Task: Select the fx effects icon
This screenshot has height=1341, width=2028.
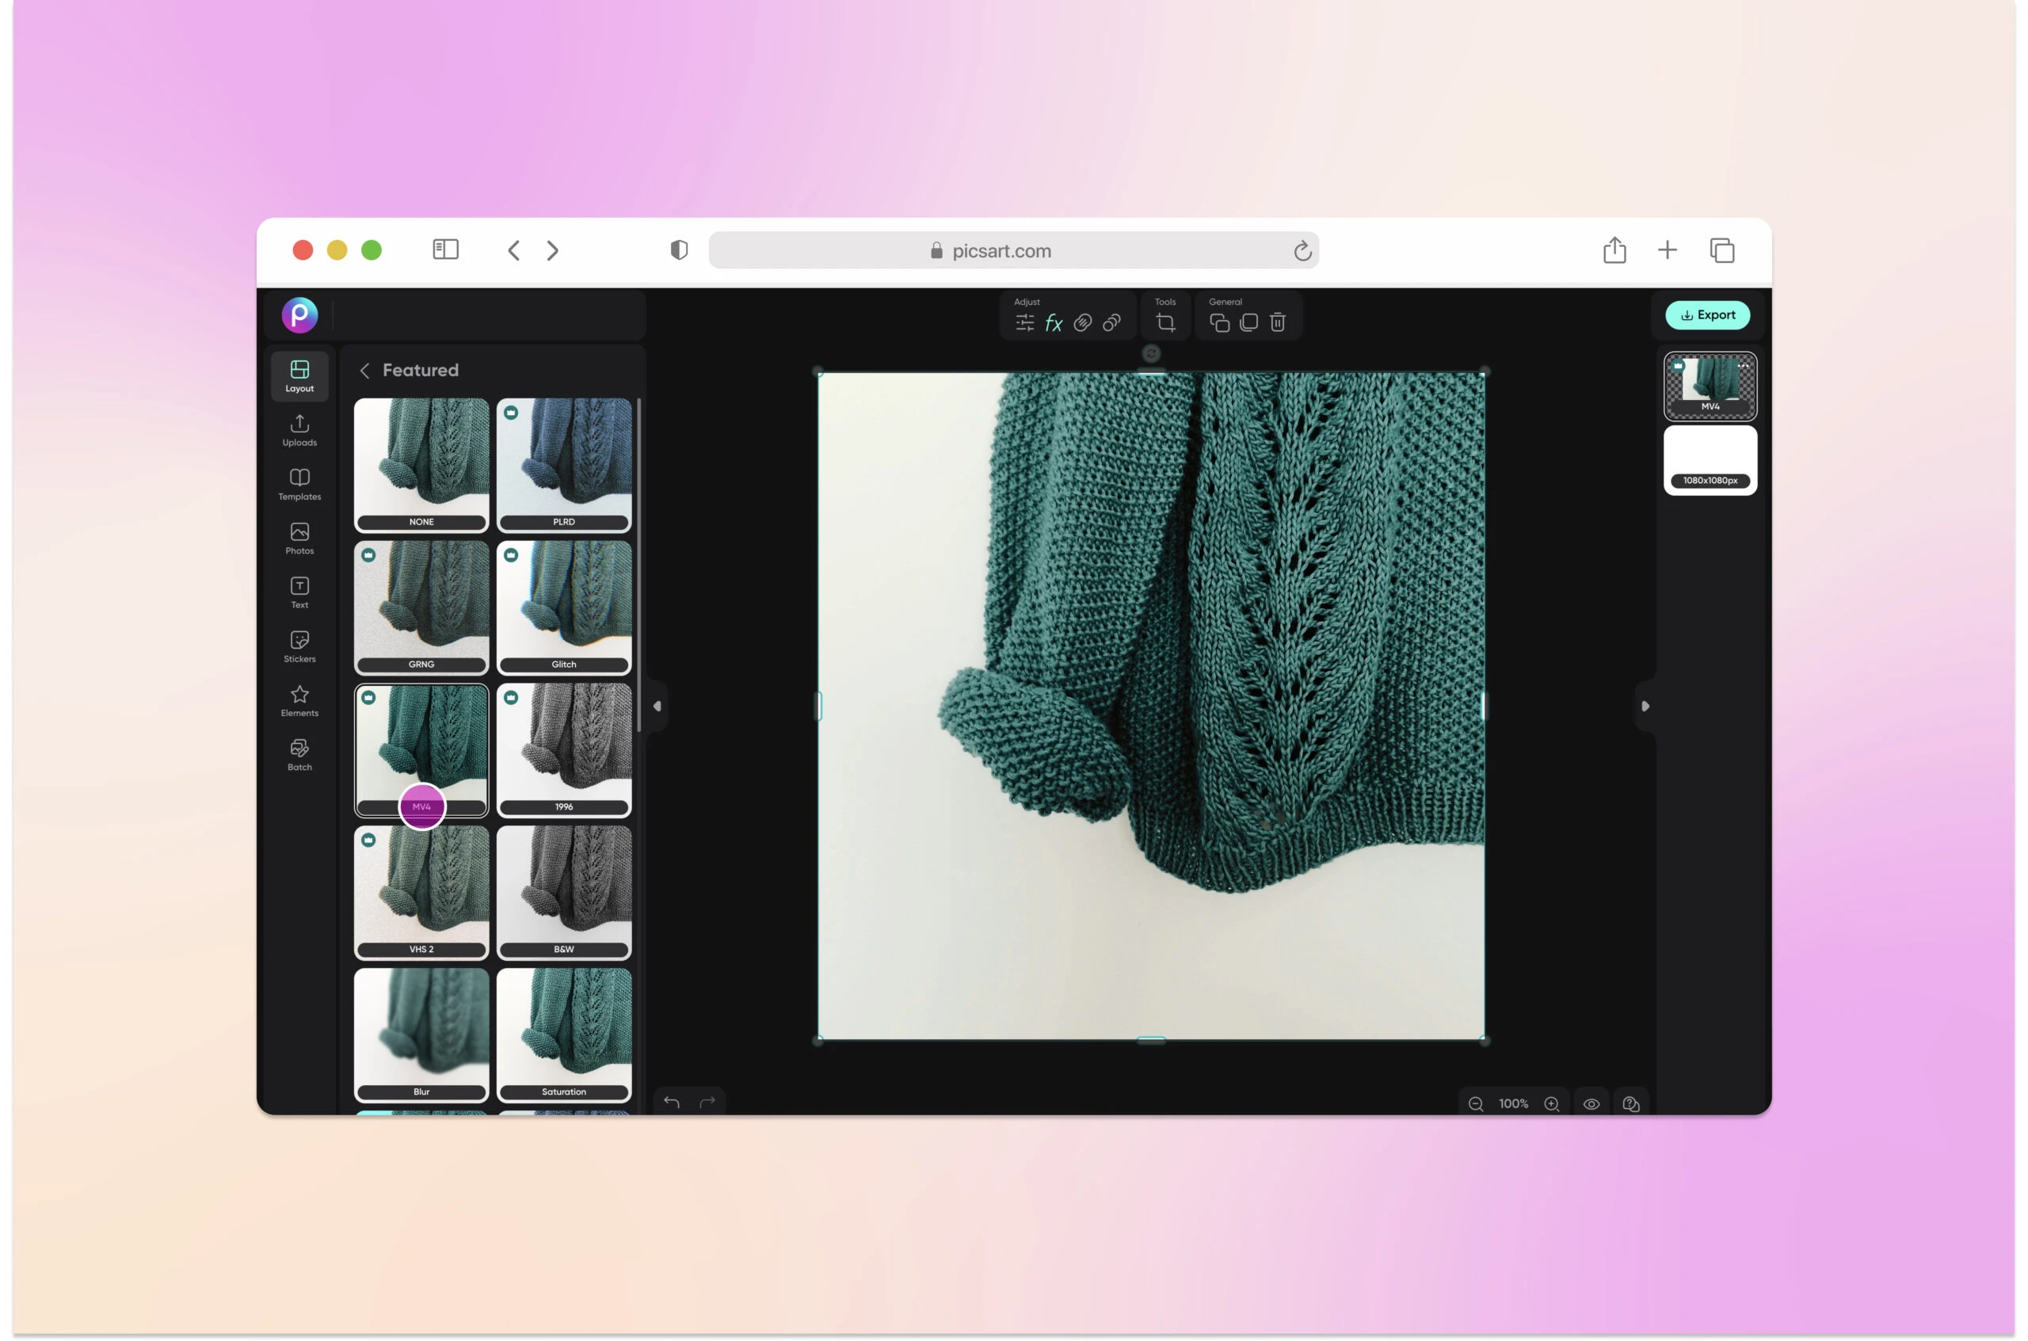Action: [x=1054, y=322]
